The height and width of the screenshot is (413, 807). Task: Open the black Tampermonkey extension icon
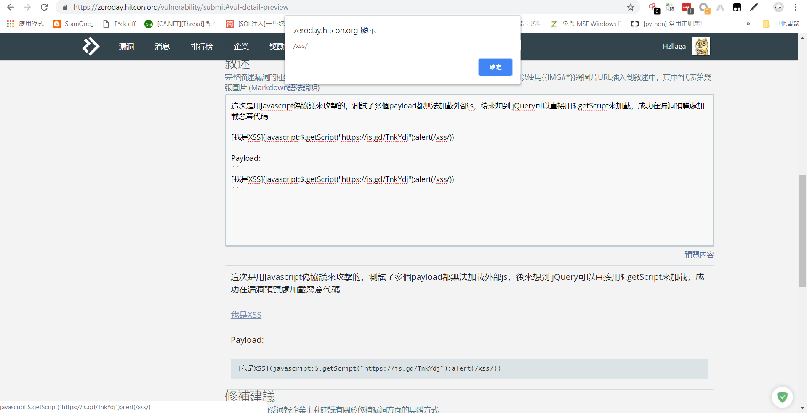click(737, 7)
